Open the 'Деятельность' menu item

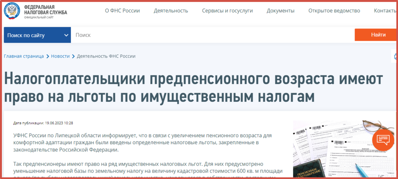point(171,11)
